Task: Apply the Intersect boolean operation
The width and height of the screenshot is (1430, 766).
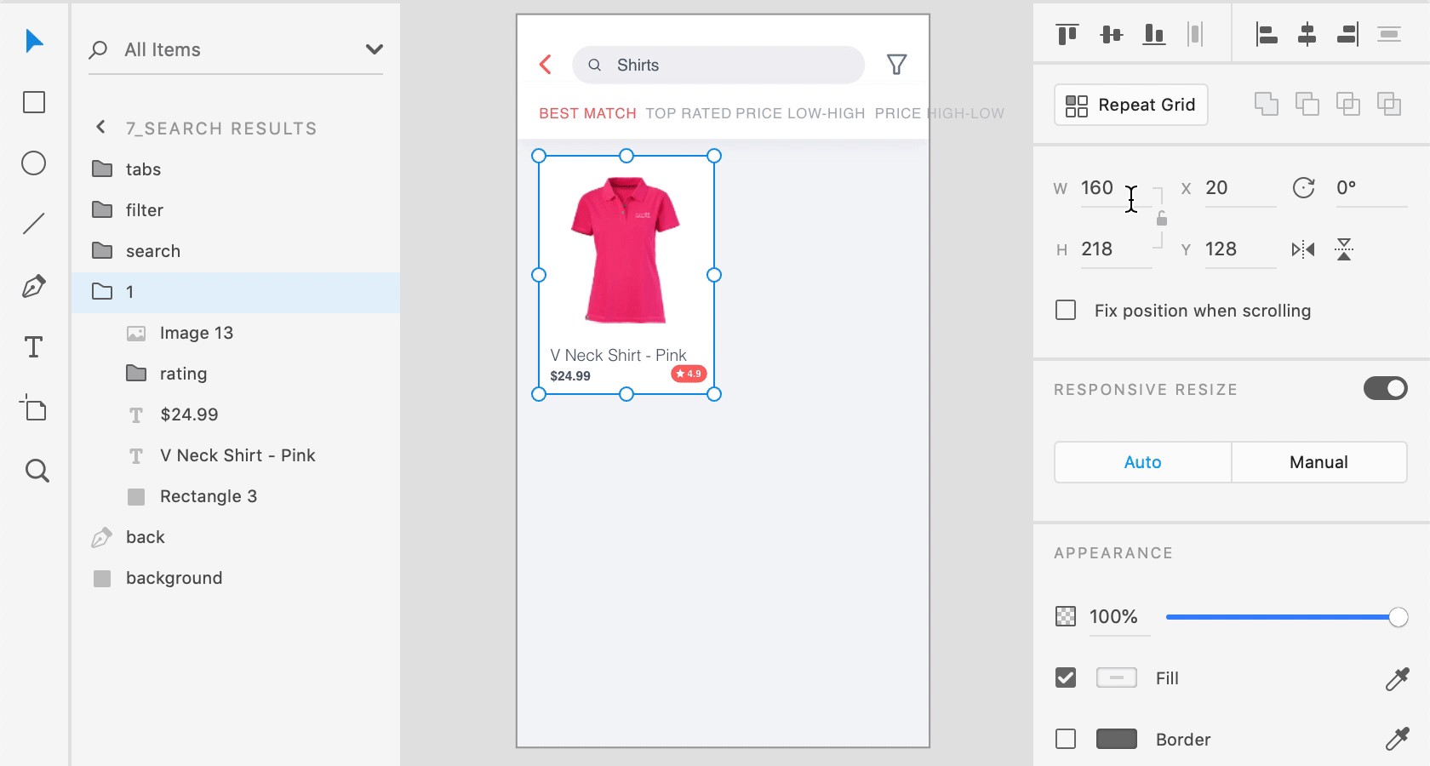Action: [1348, 104]
